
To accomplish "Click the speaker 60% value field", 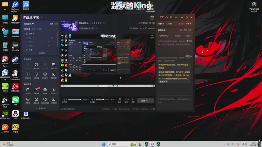I will [x=113, y=100].
